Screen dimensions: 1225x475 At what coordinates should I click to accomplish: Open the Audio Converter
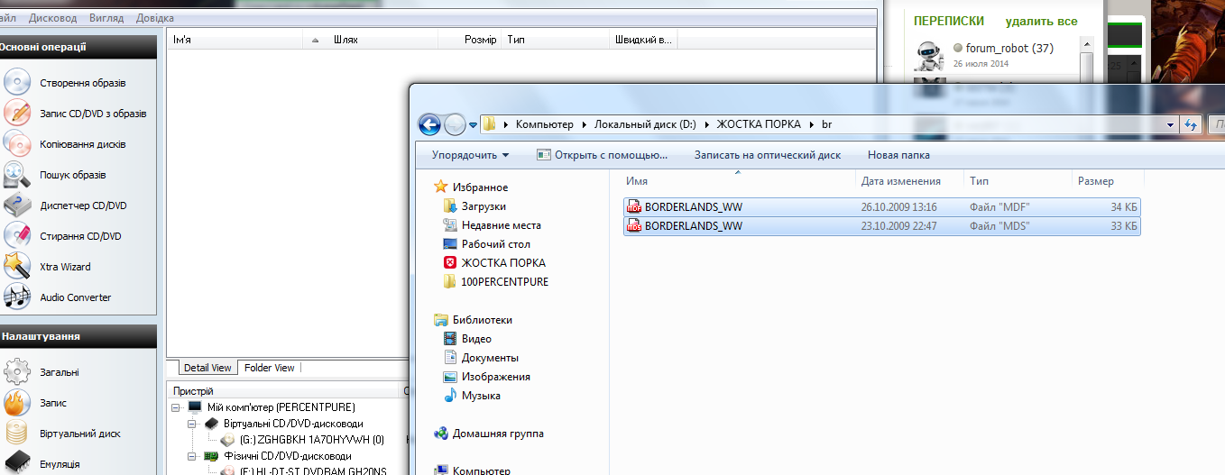76,297
